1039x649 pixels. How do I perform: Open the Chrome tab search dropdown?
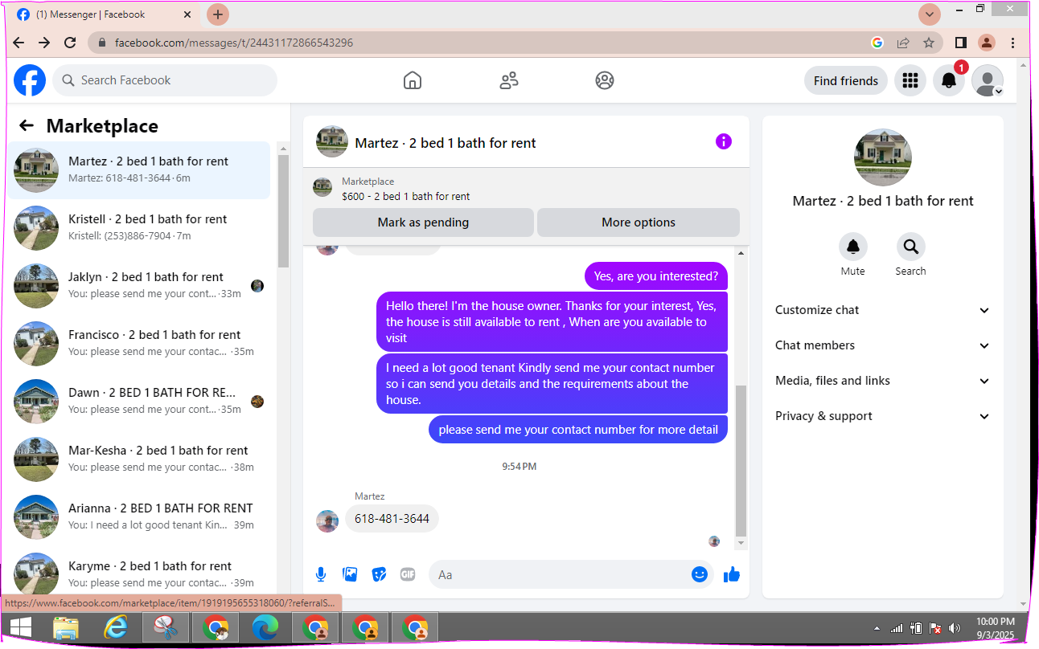[930, 14]
